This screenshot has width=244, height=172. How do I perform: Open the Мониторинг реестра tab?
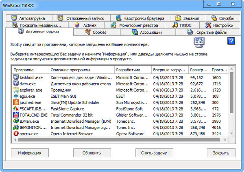(136, 25)
